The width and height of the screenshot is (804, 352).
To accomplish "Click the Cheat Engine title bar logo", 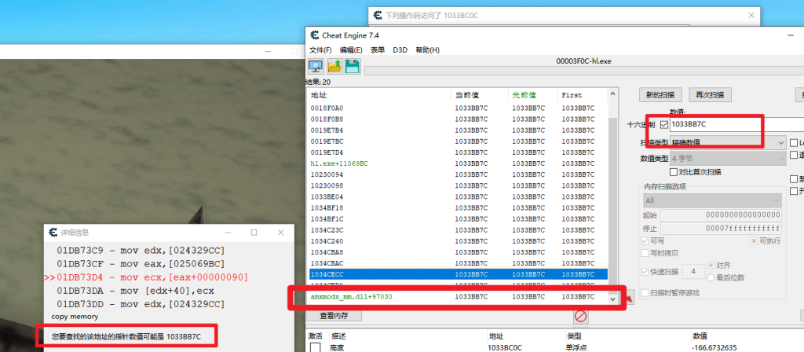I will (315, 35).
